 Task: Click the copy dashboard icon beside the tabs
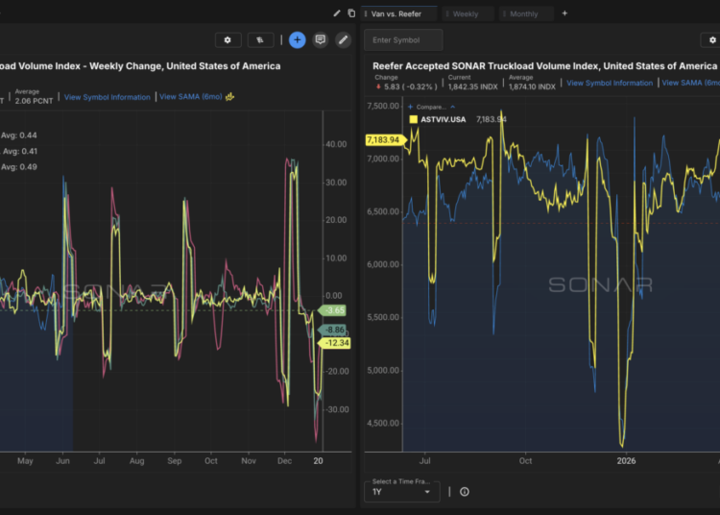point(351,13)
